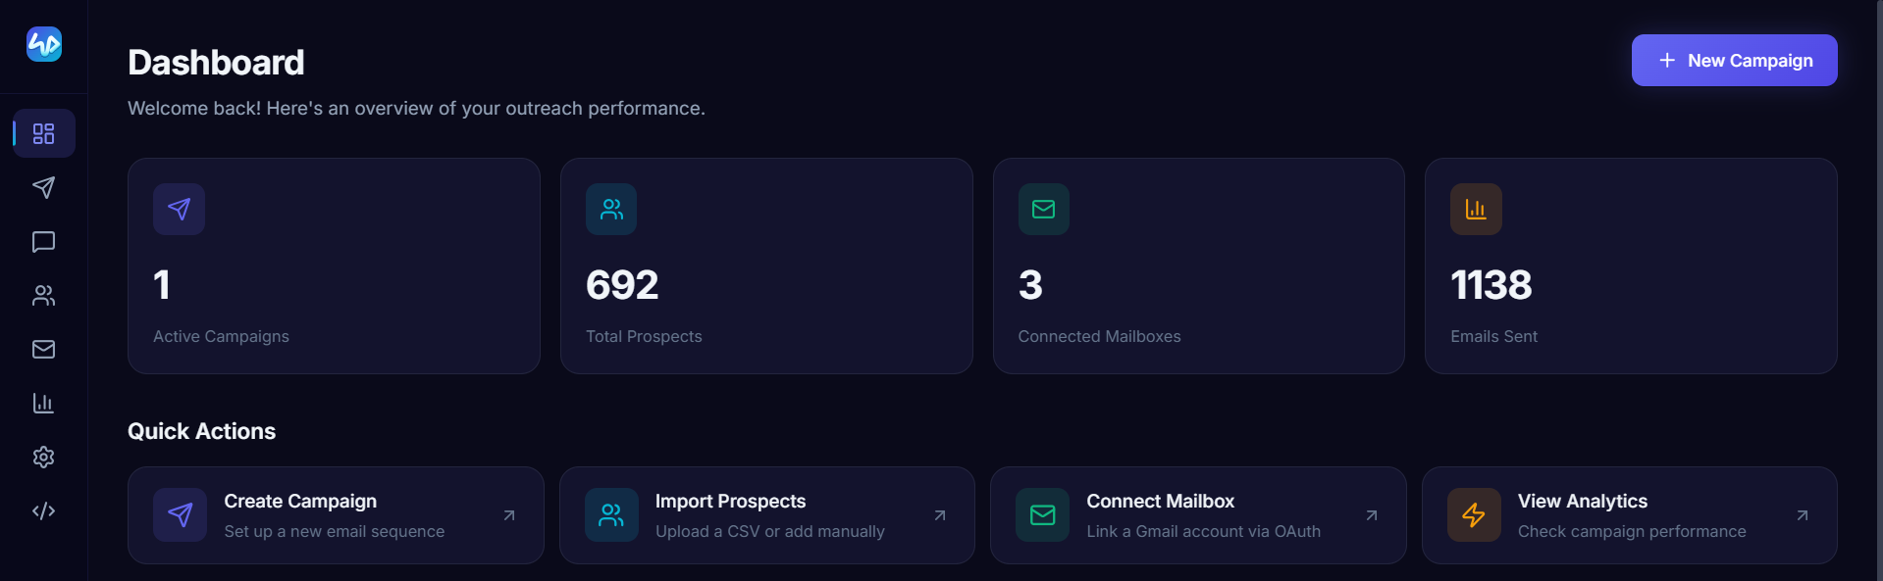Screen dimensions: 1883x581
Task: Start a New Campaign
Action: point(1734,61)
